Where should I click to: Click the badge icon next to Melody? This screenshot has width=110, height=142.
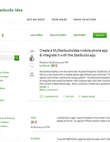click(53, 66)
